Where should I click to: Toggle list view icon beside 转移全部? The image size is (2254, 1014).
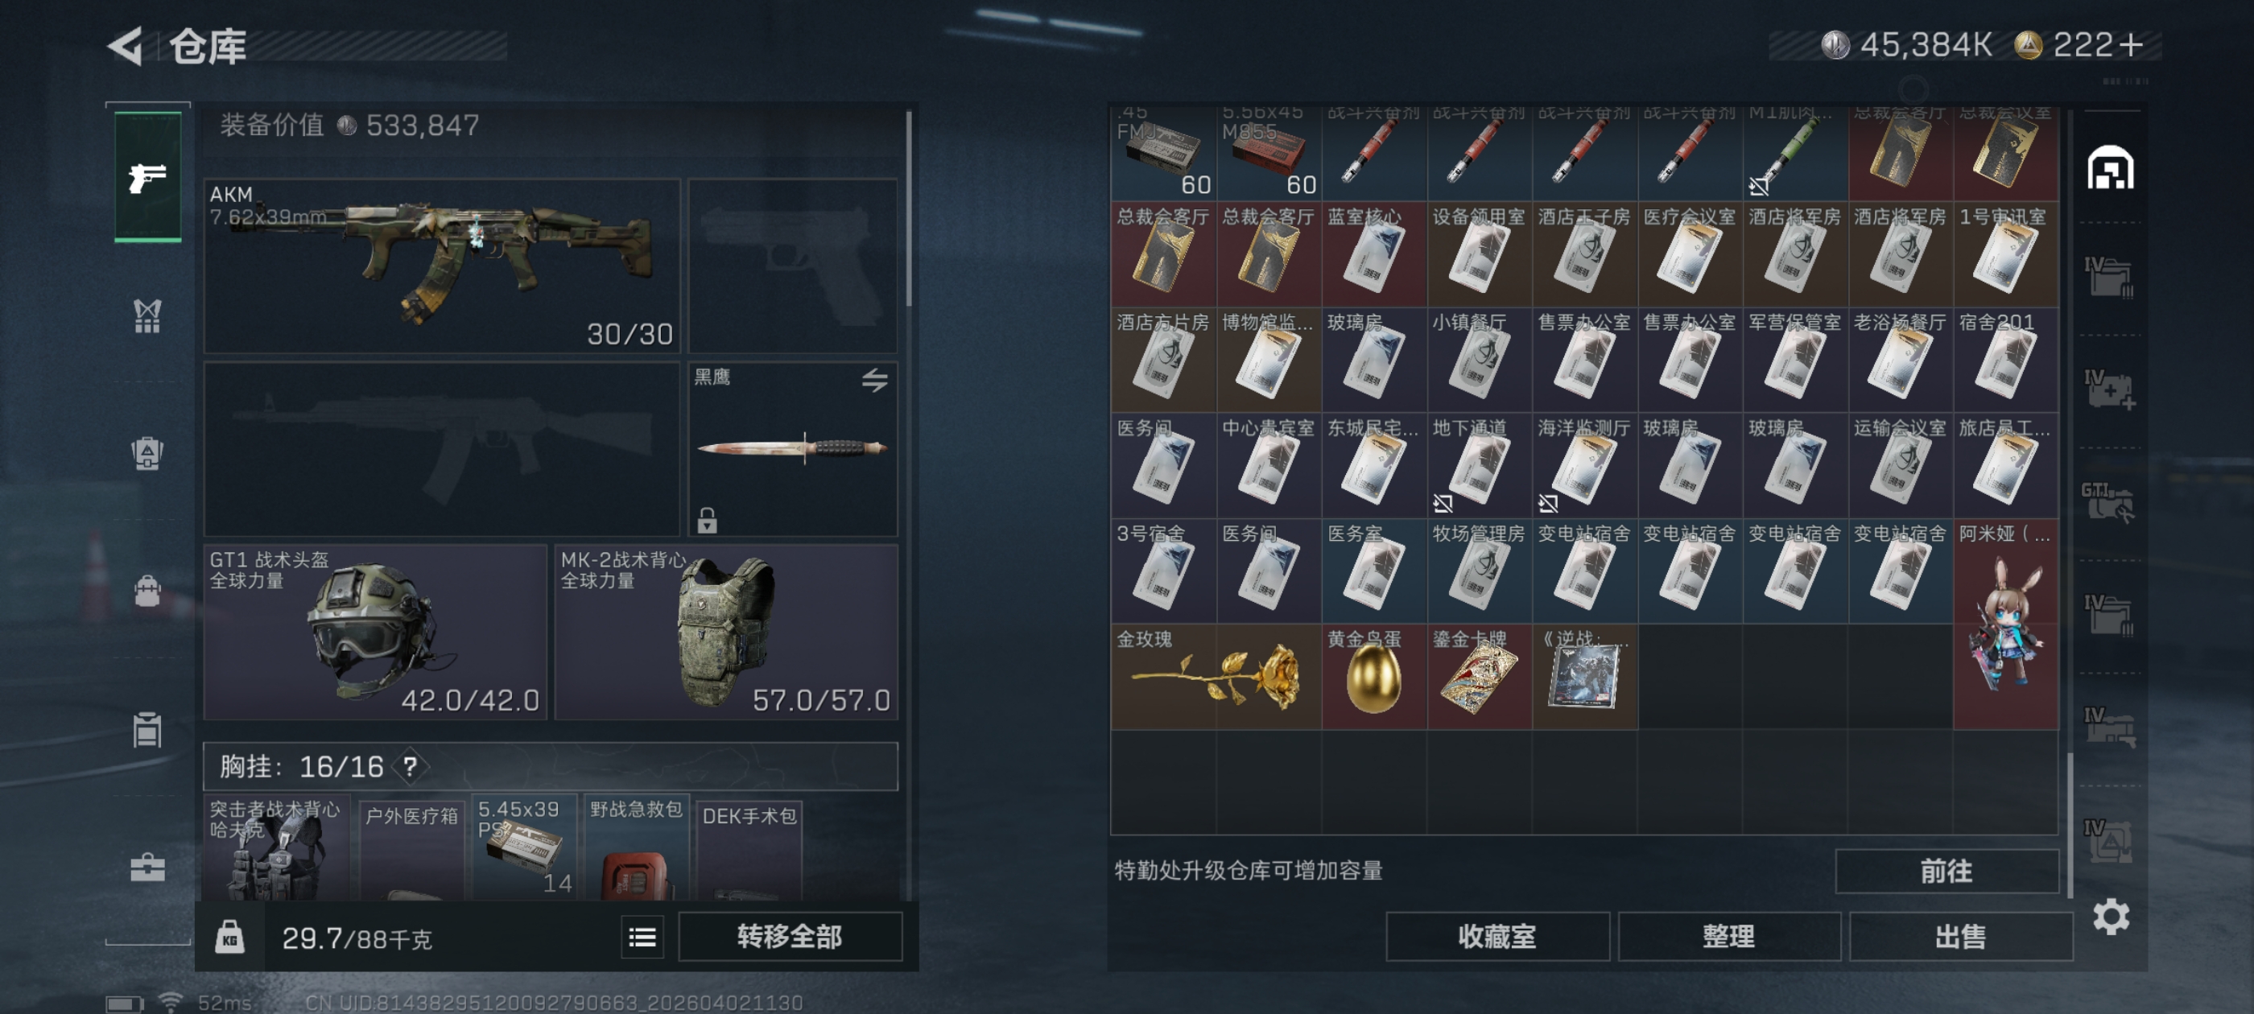tap(642, 937)
